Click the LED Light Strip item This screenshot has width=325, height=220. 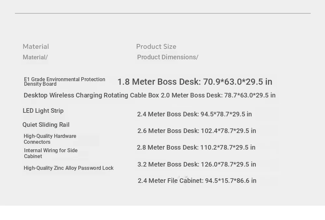tap(43, 110)
